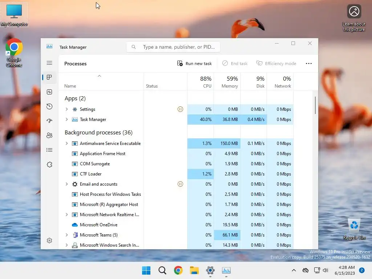Sort processes by Memory column
Viewport: 372px width, 279px height.
coord(227,82)
